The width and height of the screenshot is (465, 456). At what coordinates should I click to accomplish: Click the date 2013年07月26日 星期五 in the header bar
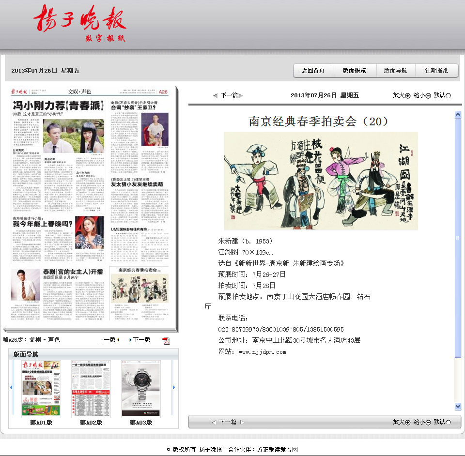[46, 71]
